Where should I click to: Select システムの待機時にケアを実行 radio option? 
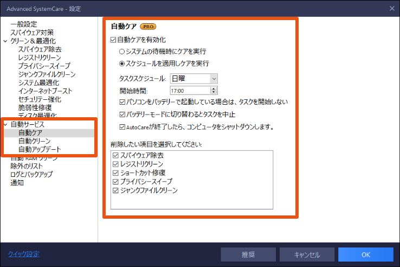pos(122,52)
